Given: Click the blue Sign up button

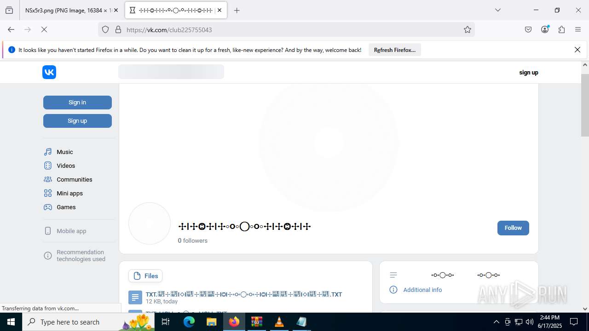Looking at the screenshot, I should coord(77,121).
